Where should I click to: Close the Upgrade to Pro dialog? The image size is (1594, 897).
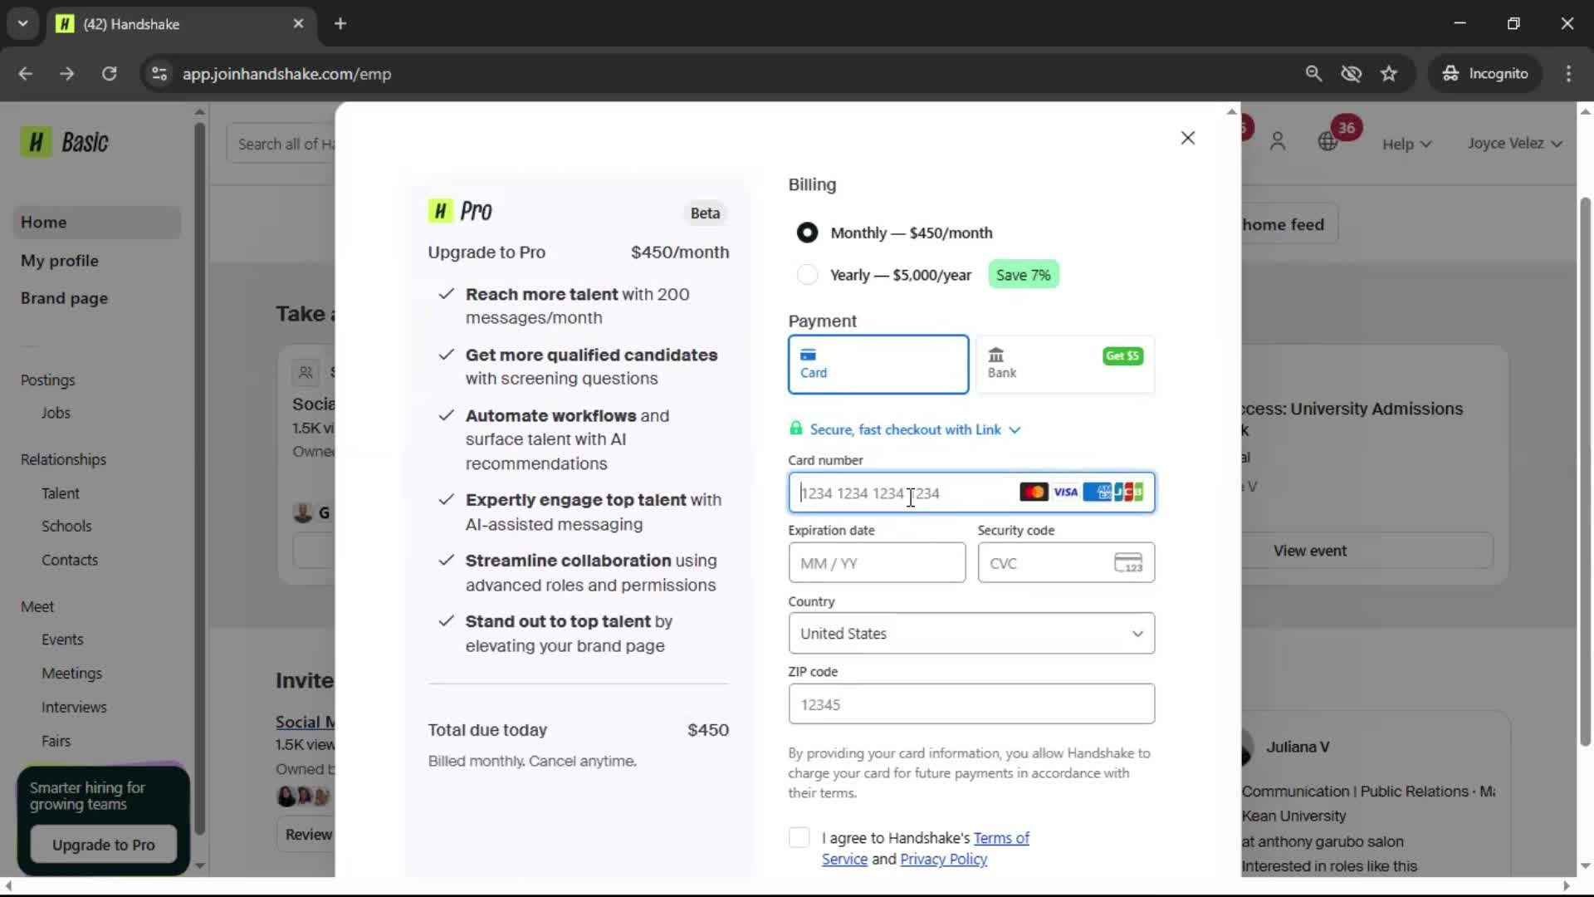pos(1188,138)
